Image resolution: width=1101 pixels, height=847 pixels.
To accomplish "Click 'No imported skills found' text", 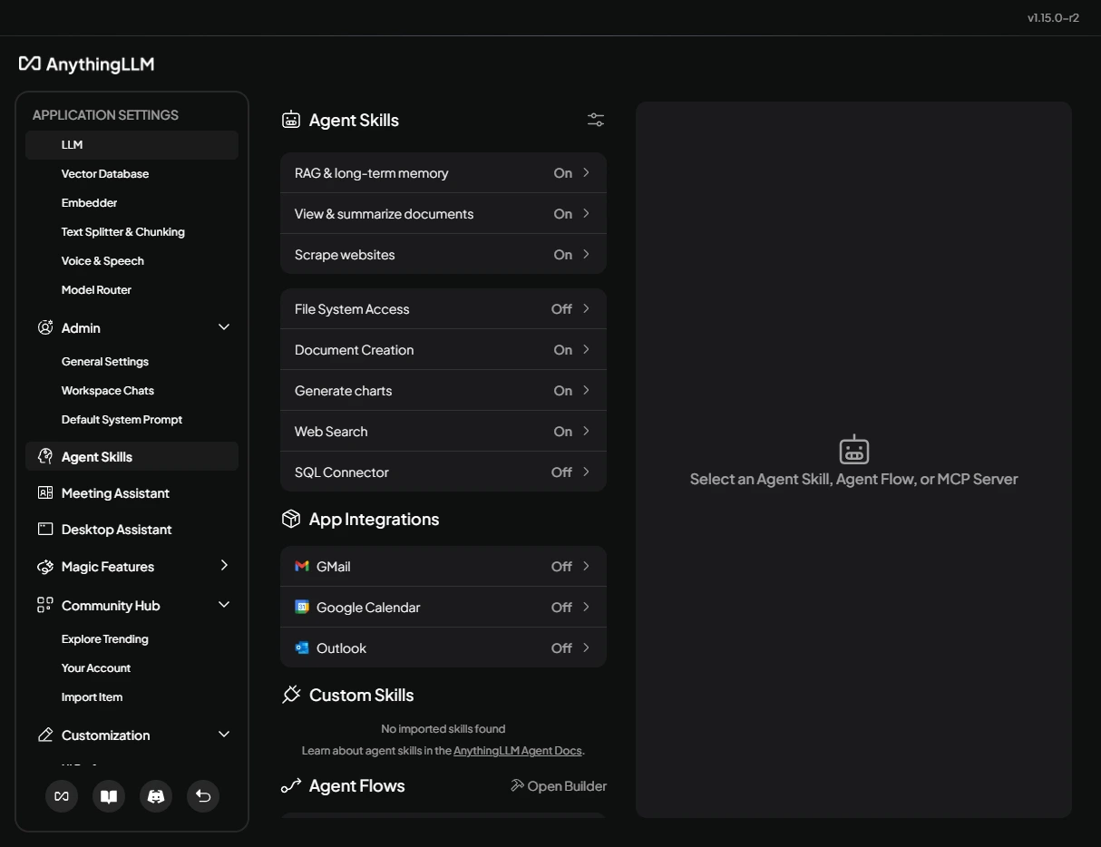I will (443, 729).
